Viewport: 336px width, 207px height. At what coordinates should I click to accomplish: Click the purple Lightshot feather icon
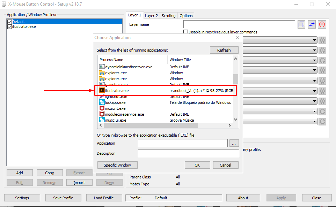(102, 97)
